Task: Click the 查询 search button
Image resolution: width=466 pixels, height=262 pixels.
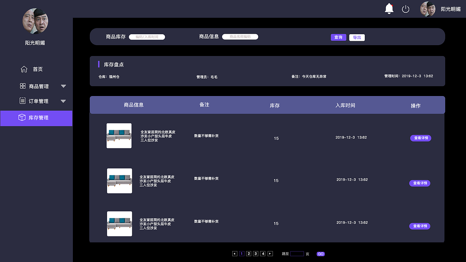Action: [x=338, y=37]
